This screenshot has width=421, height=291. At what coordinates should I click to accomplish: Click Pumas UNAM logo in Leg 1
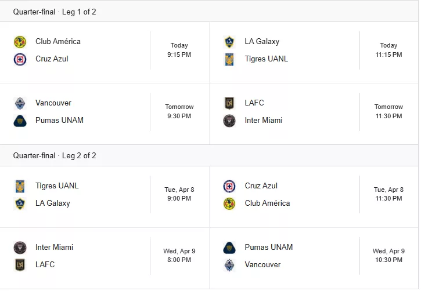(20, 121)
